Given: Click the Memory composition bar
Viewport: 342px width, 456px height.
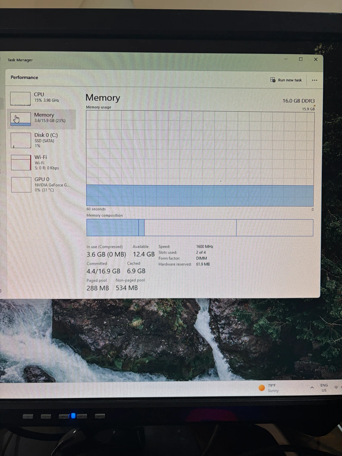Looking at the screenshot, I should [x=200, y=228].
